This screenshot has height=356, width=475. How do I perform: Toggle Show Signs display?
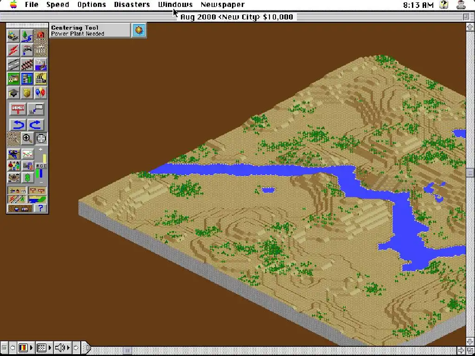coord(37,191)
